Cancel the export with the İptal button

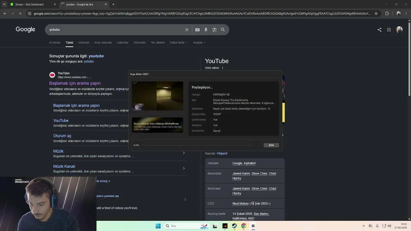tap(271, 145)
